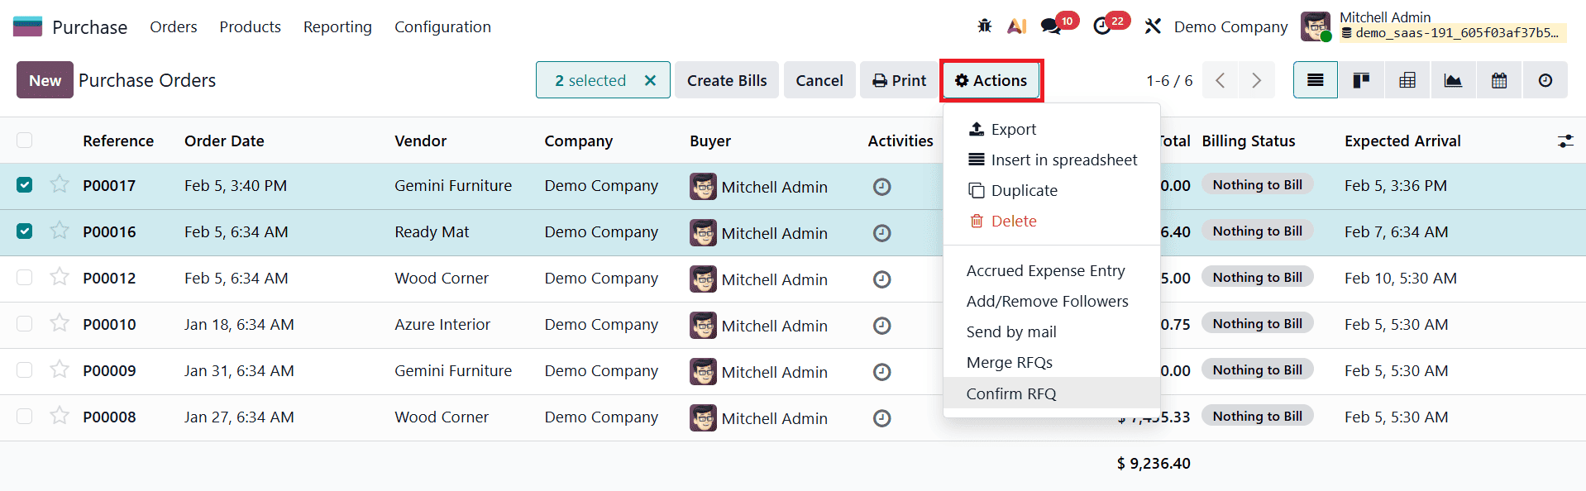Check the P00010 row checkbox
This screenshot has height=491, width=1586.
pyautogui.click(x=25, y=324)
